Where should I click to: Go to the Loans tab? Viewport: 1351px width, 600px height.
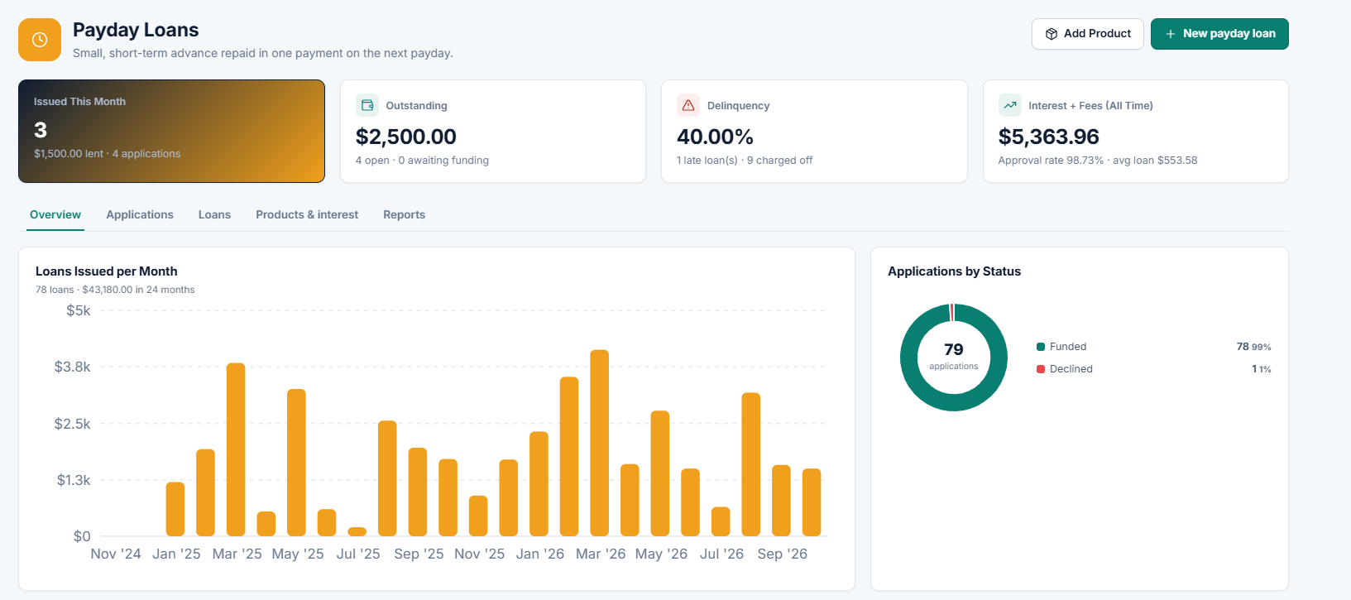click(x=214, y=215)
